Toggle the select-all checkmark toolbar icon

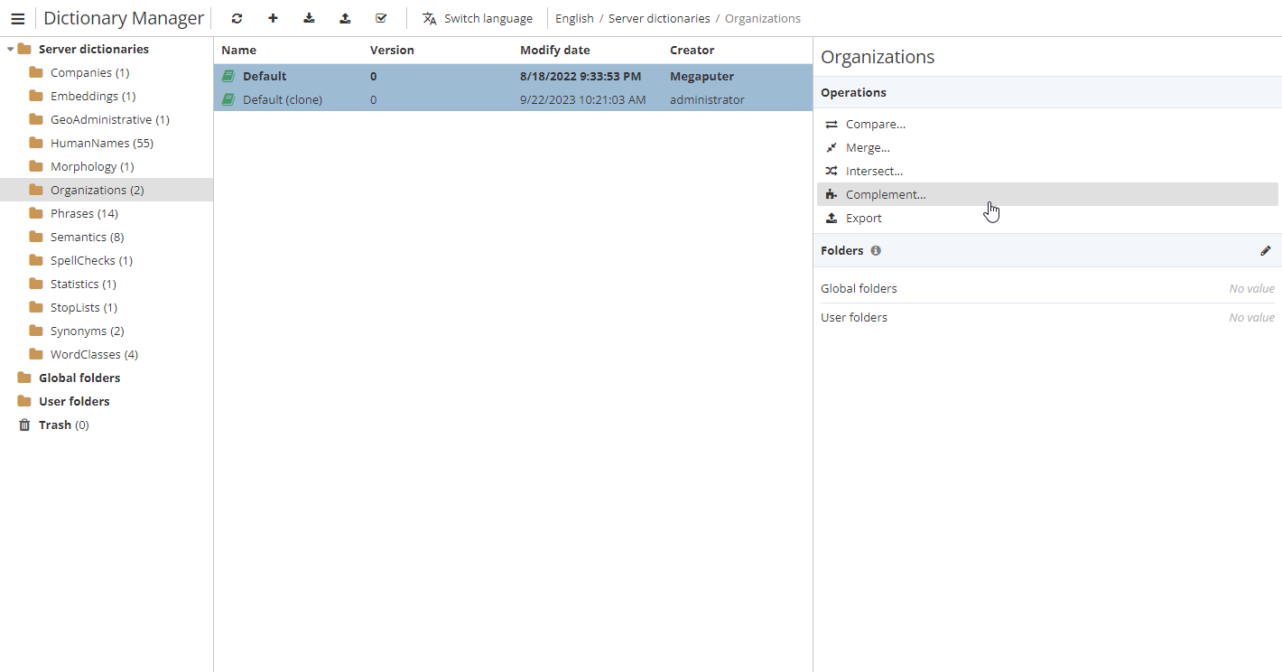381,18
